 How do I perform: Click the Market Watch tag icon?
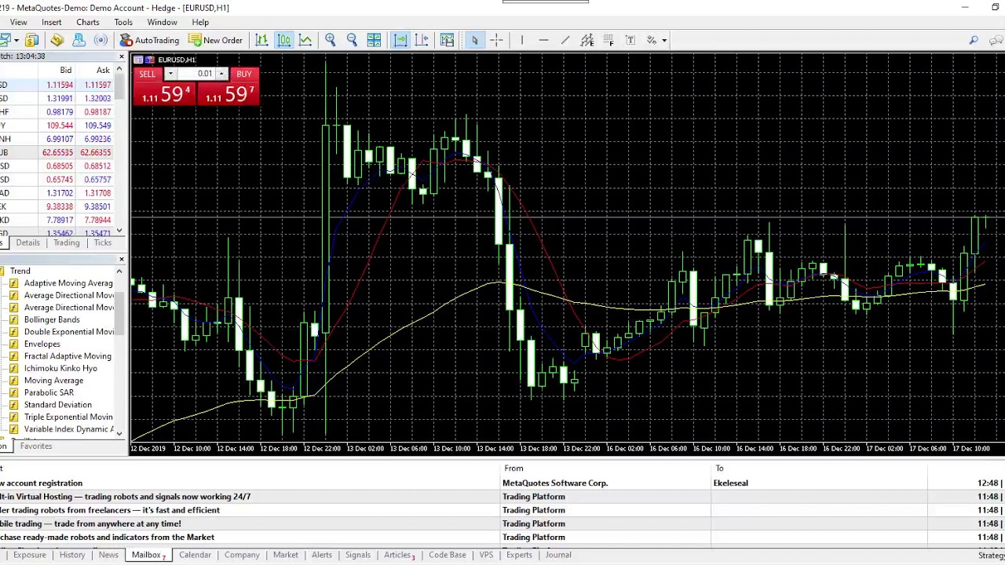point(57,40)
